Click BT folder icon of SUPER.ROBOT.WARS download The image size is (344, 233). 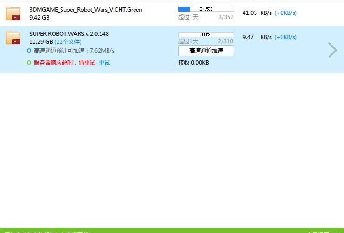(x=13, y=38)
